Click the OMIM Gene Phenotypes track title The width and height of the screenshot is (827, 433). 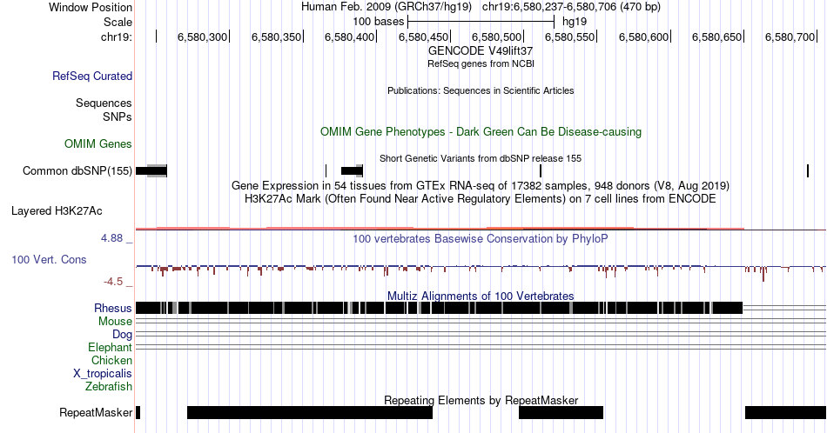[481, 131]
